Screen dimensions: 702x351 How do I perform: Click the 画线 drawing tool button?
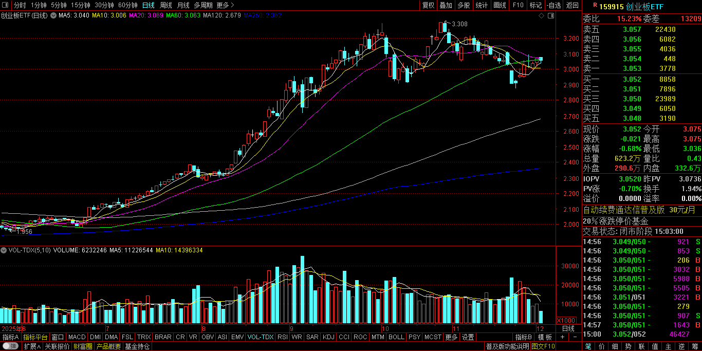click(x=500, y=5)
